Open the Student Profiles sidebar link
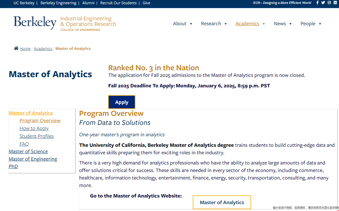This screenshot has height=211, width=339. point(36,136)
